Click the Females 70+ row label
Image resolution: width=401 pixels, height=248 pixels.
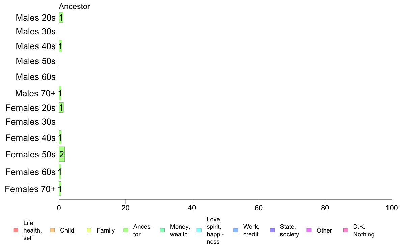(x=30, y=189)
